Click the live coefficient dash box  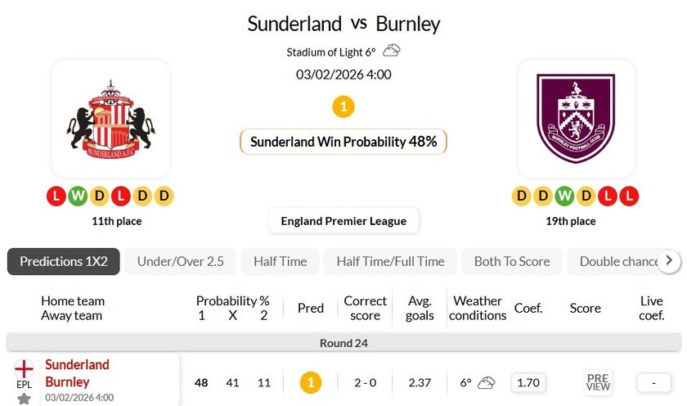651,381
